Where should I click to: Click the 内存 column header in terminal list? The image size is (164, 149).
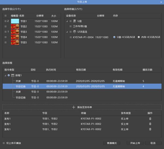[115, 16]
